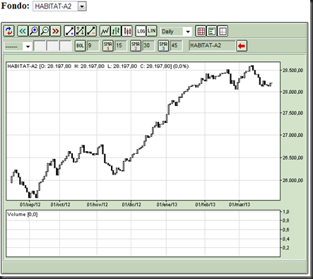Image resolution: width=313 pixels, height=279 pixels.
Task: Zoom in with the magnifier plus icon
Action: click(34, 31)
